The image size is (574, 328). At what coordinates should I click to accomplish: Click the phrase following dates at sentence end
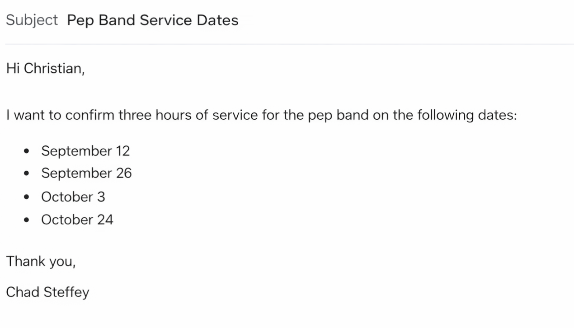(x=466, y=115)
